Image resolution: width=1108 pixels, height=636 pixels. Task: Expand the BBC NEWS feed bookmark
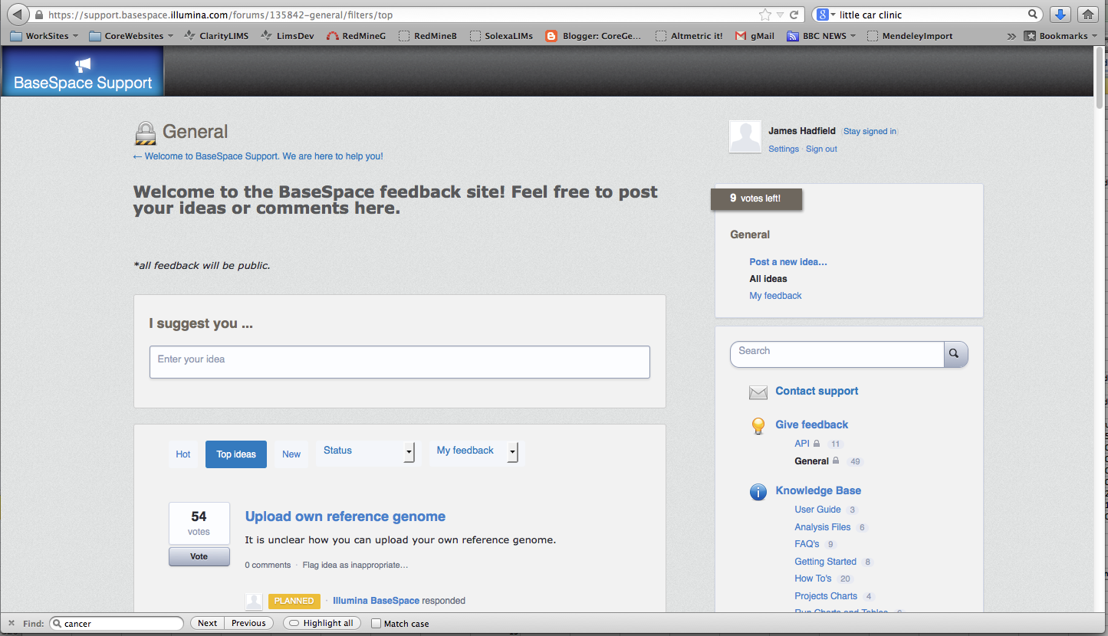coord(821,35)
